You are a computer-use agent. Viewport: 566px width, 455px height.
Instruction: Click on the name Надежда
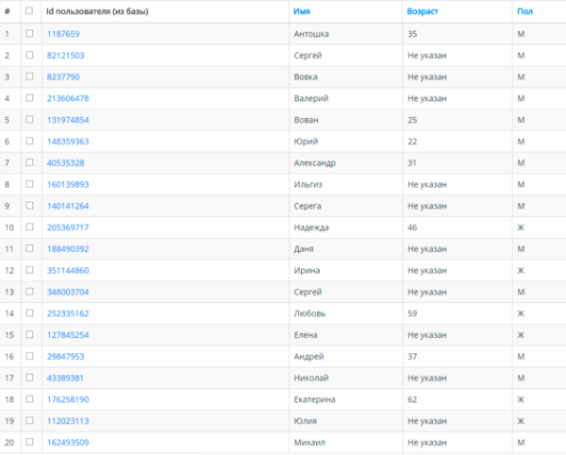coord(311,227)
